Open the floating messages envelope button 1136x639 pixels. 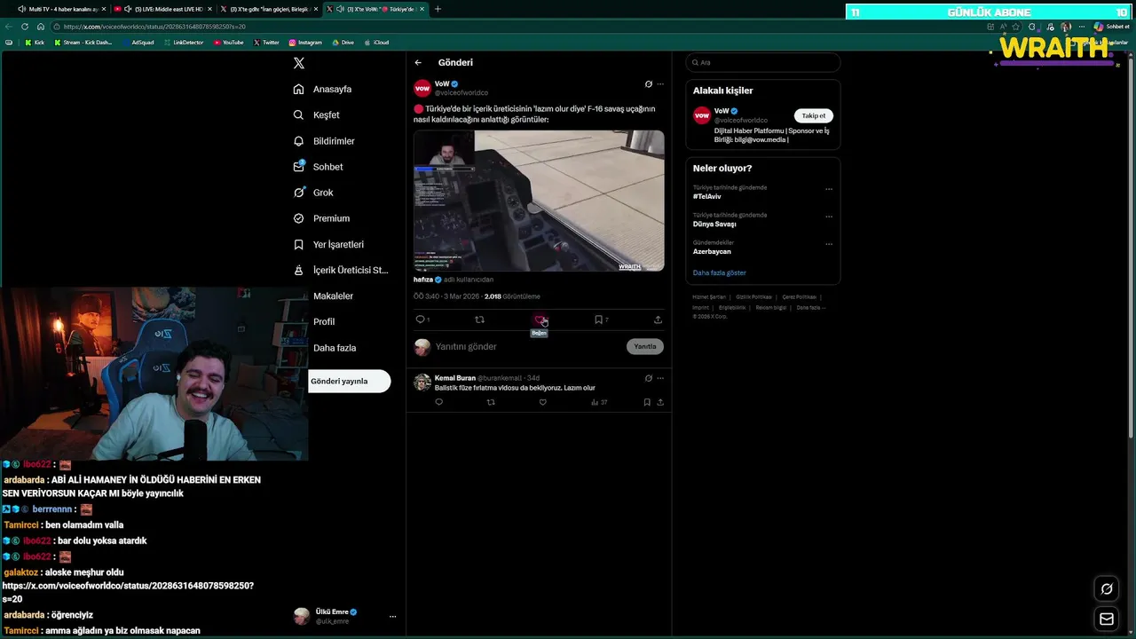tap(1107, 619)
